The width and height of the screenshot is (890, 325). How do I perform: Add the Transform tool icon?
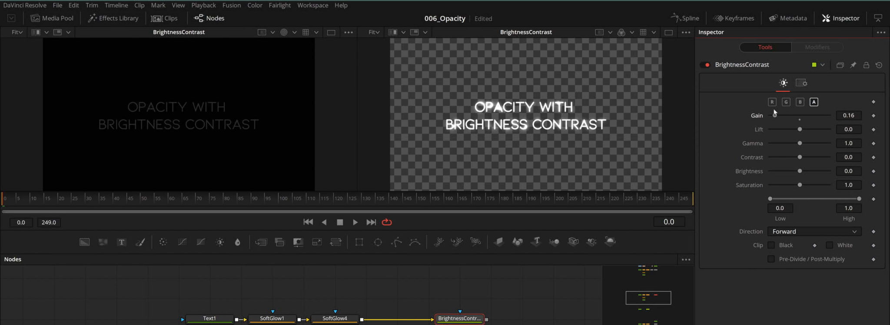pos(336,242)
